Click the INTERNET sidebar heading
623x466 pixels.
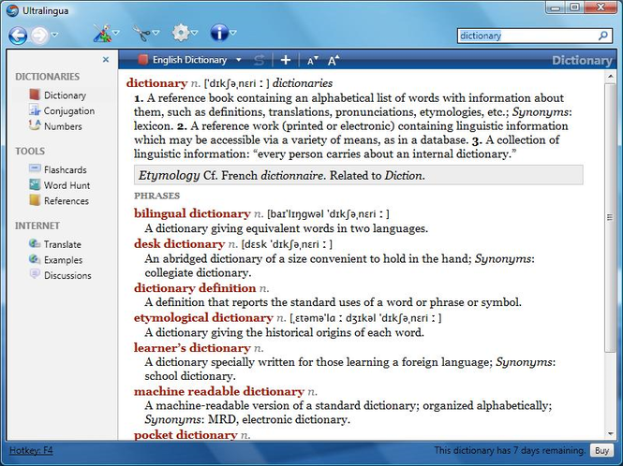point(37,226)
